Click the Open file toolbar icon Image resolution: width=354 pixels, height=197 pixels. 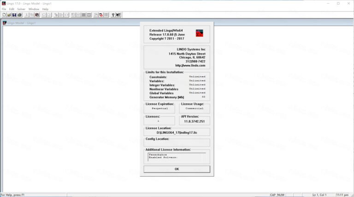coord(9,15)
